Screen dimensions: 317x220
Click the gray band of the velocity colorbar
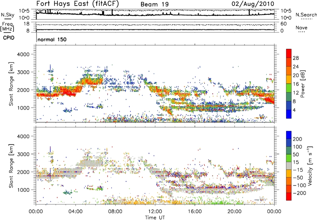[289, 166]
